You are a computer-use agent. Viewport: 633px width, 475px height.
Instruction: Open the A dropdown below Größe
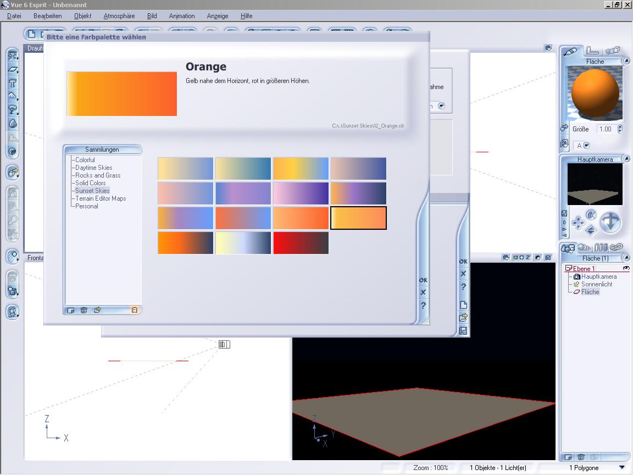pyautogui.click(x=587, y=145)
